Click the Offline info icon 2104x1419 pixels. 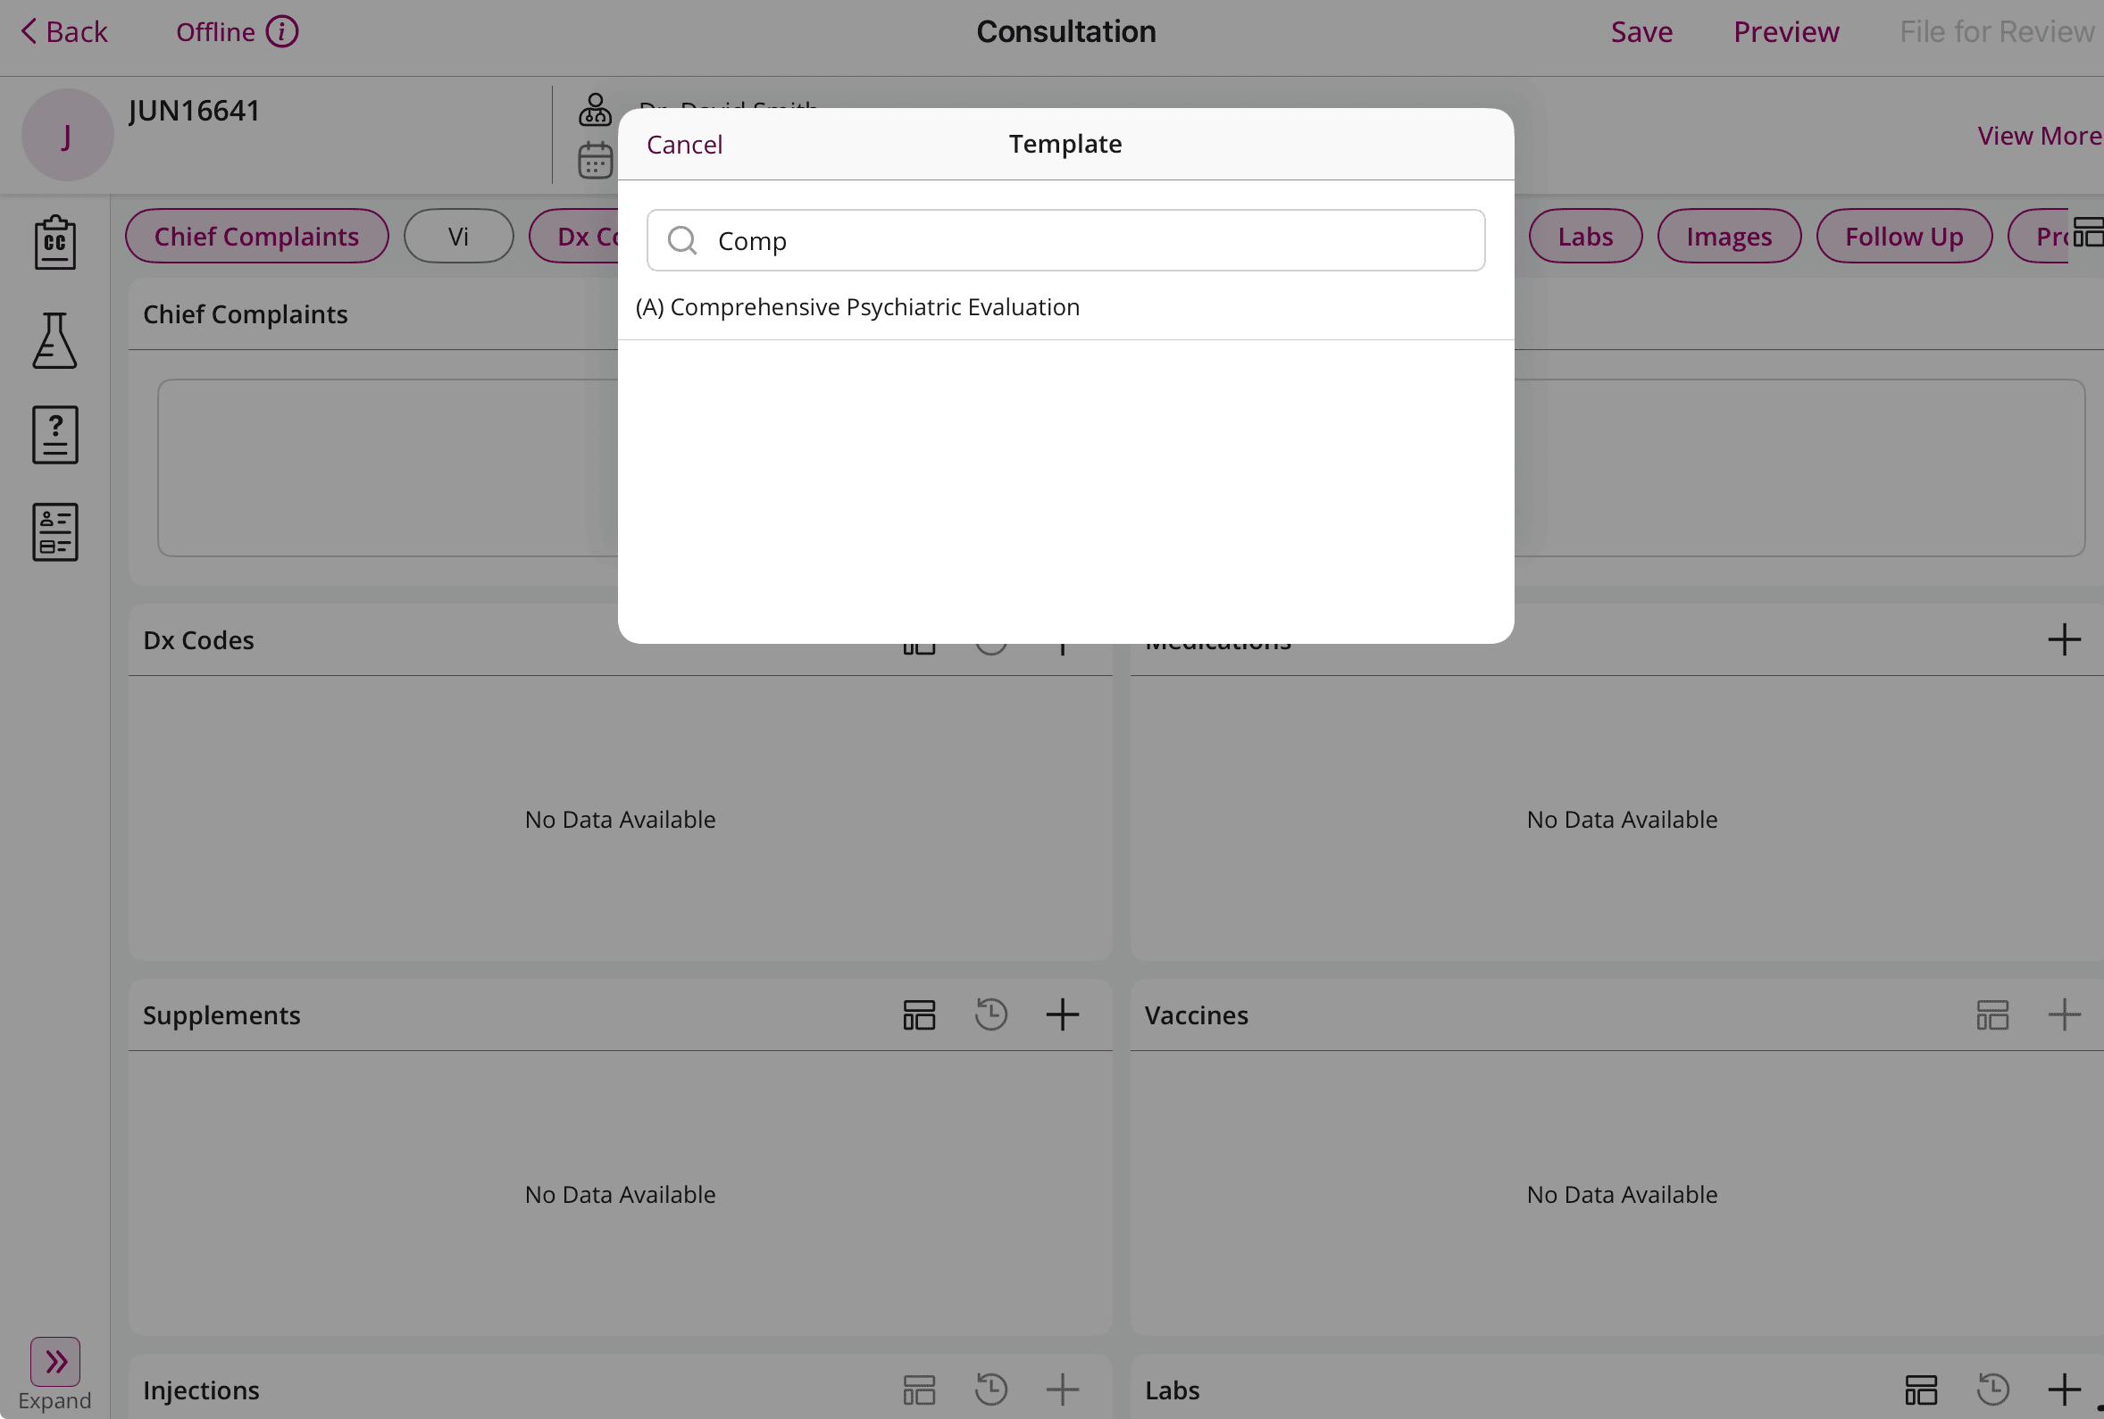point(281,31)
